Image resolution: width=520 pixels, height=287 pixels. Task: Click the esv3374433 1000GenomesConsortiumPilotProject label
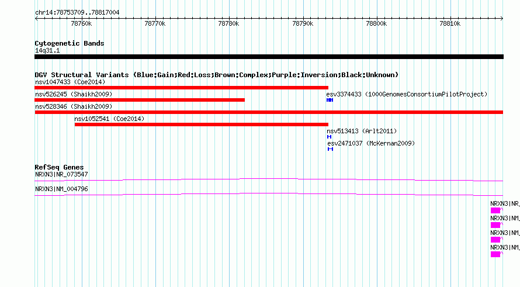tap(407, 94)
